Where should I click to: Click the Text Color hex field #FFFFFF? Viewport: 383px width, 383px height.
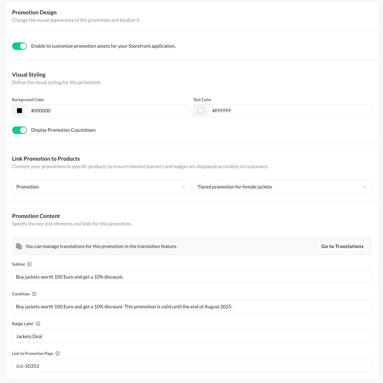[x=289, y=111]
